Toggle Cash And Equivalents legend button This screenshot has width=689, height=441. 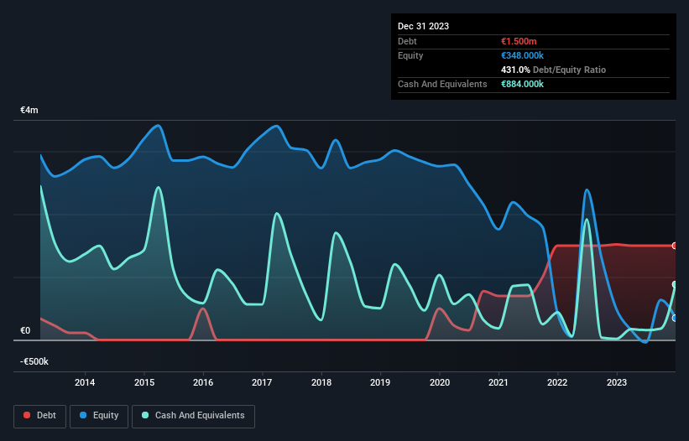(x=193, y=416)
